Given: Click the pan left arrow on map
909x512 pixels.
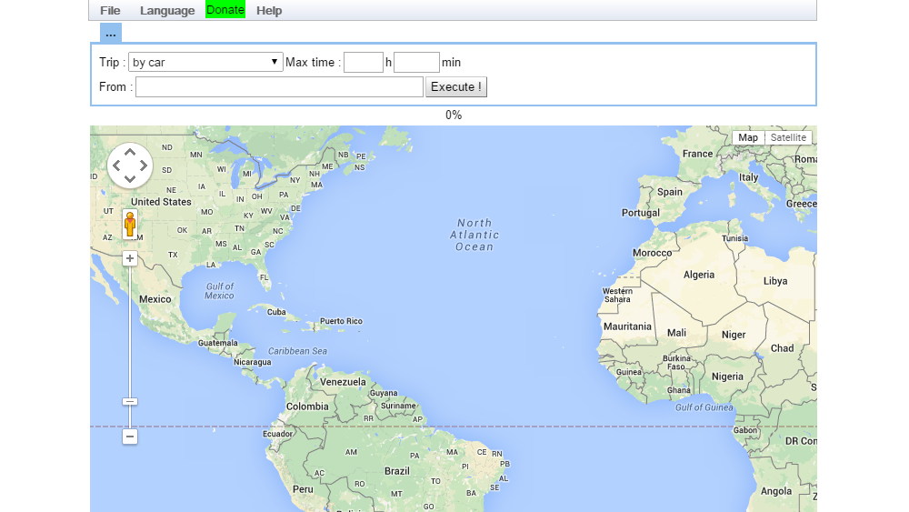Looking at the screenshot, I should coord(116,166).
